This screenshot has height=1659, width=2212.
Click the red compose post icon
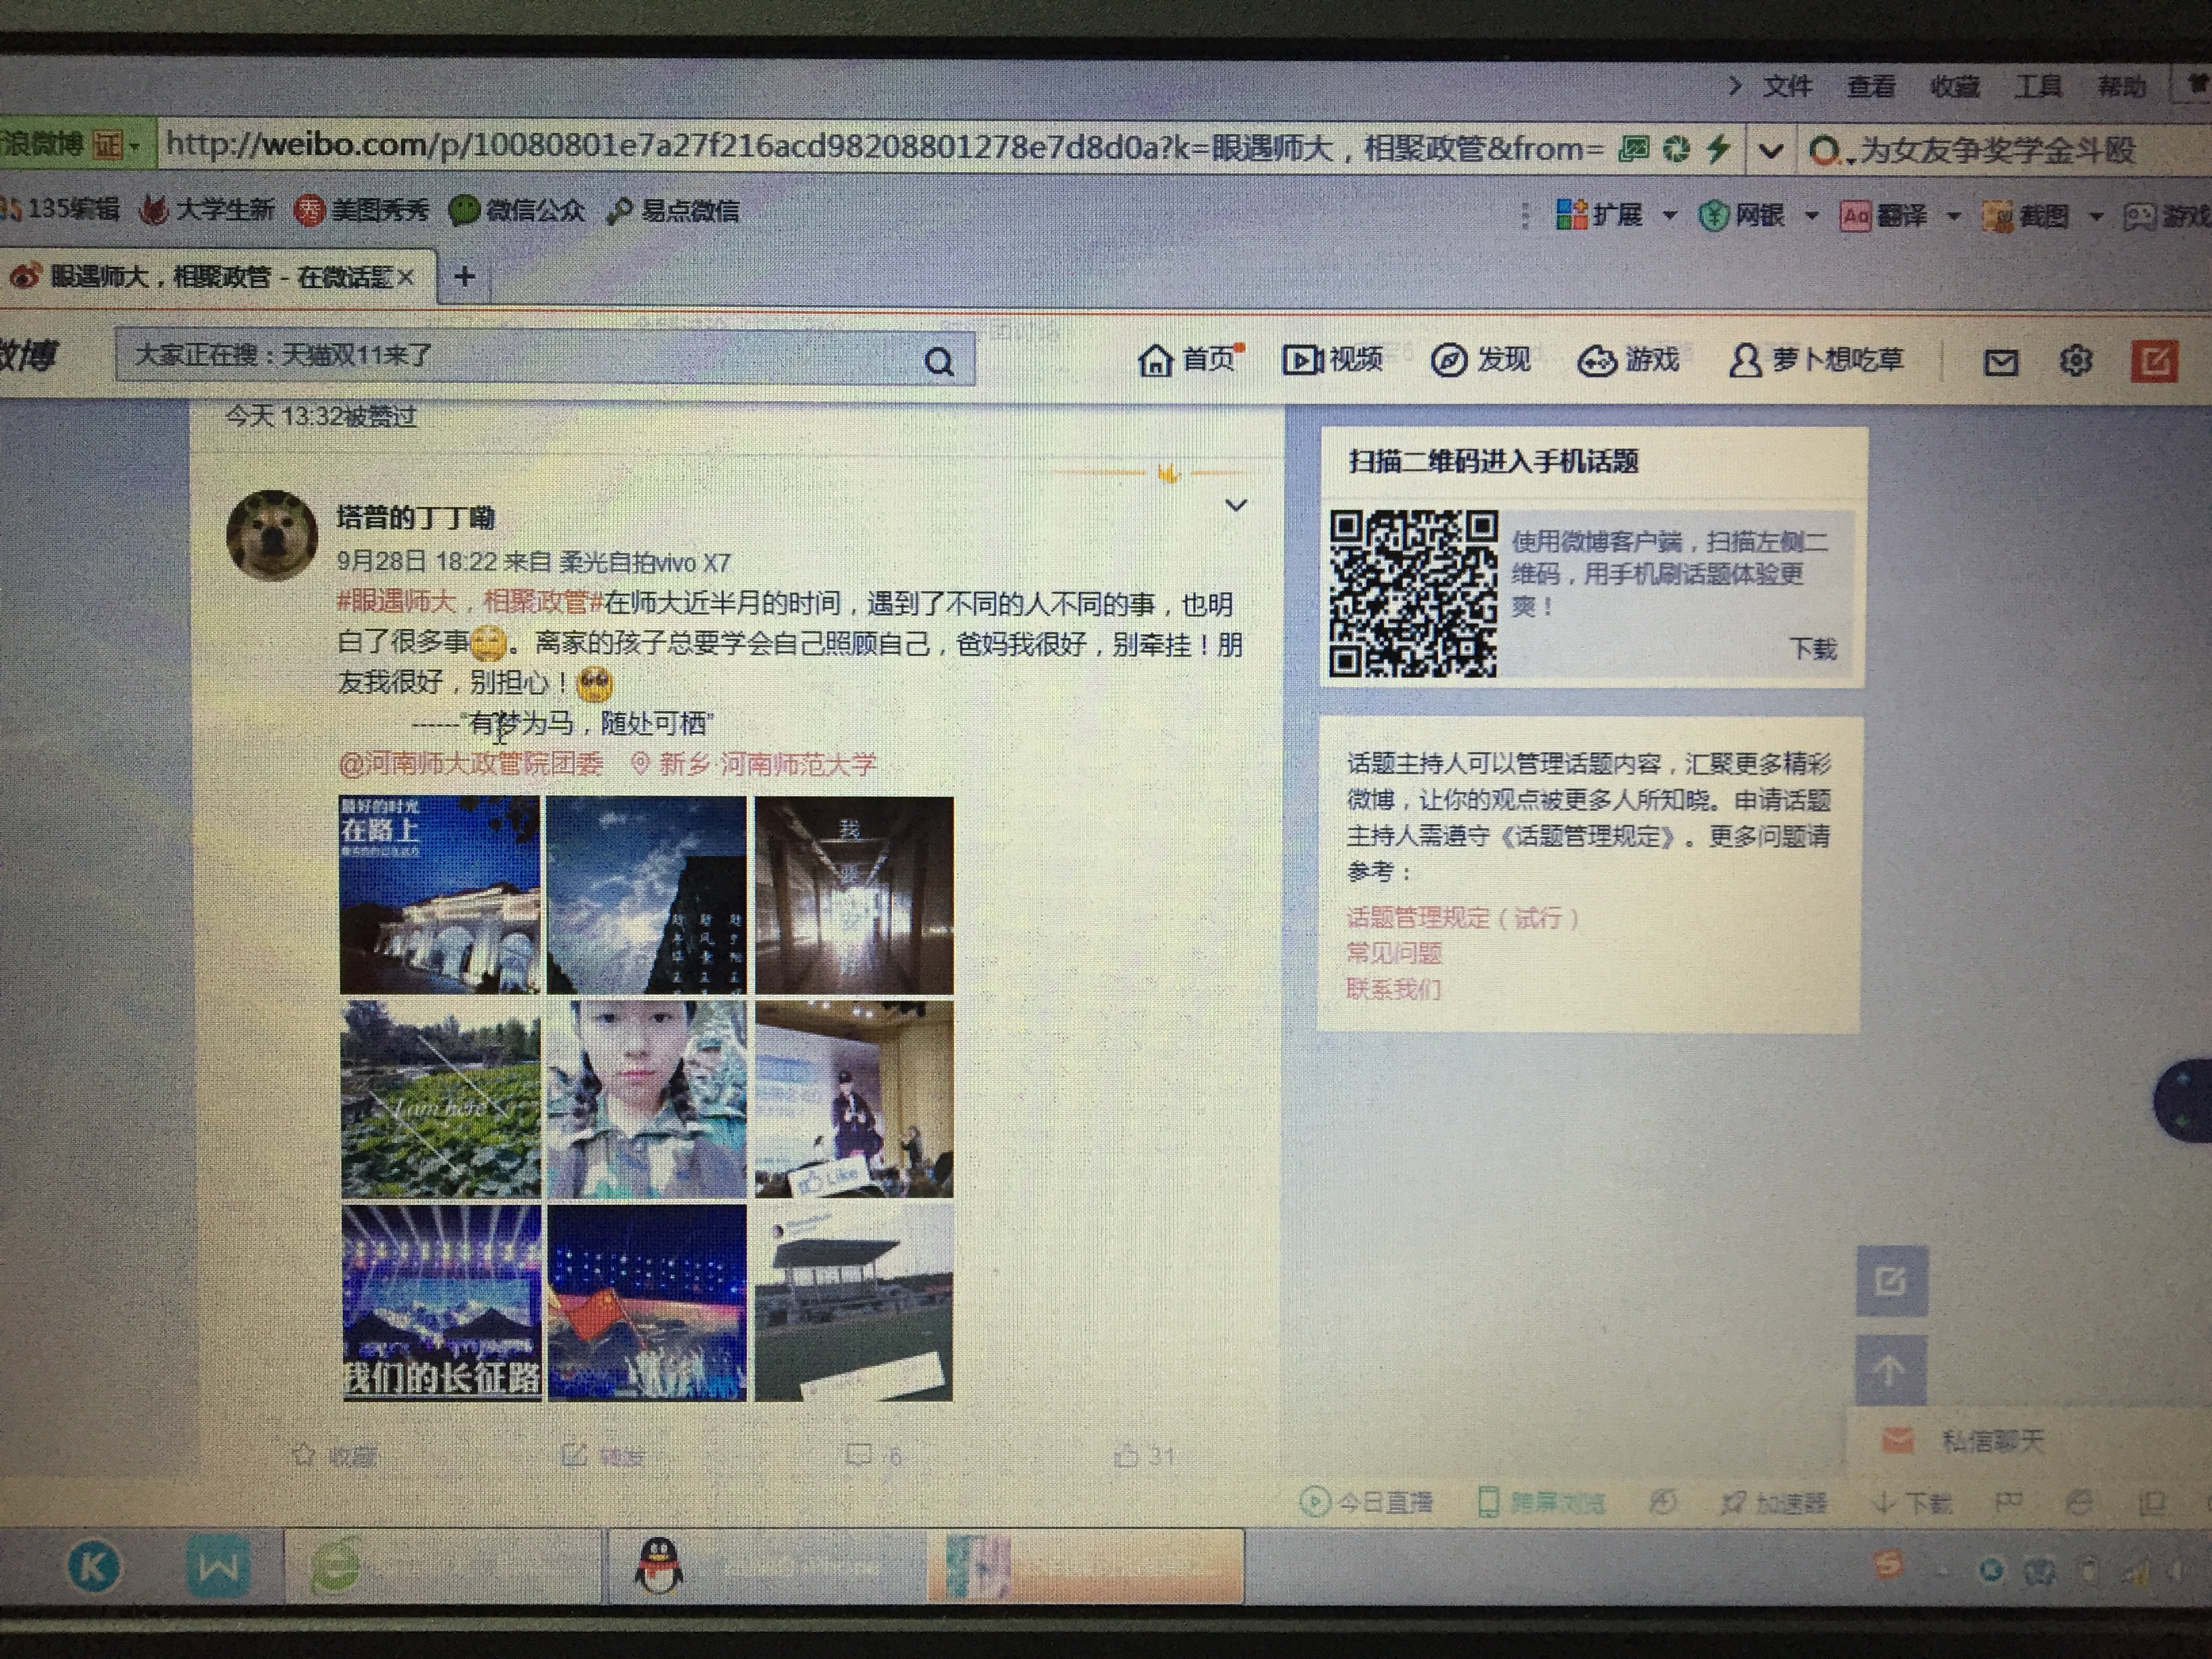2154,361
